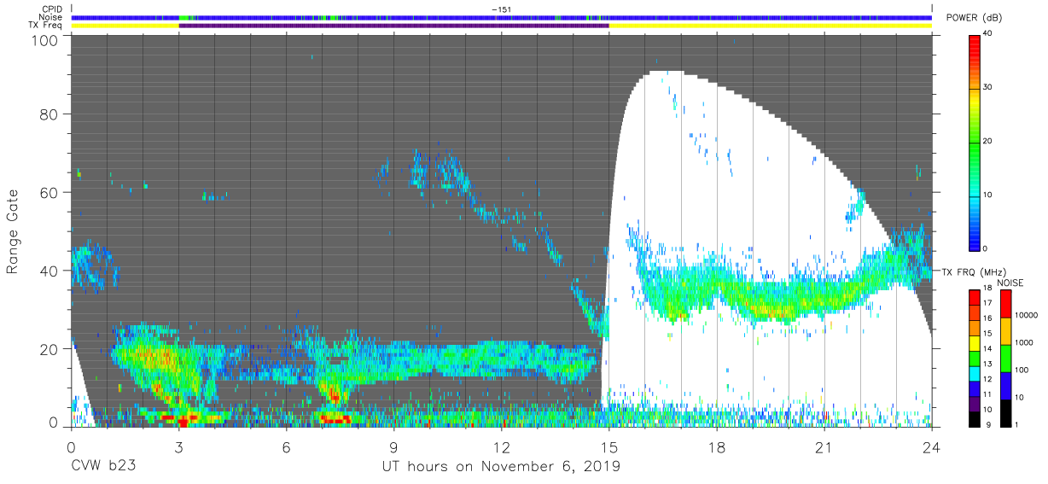Click the TX FRQ (MHz) color scale
The width and height of the screenshot is (1048, 484).
975,358
